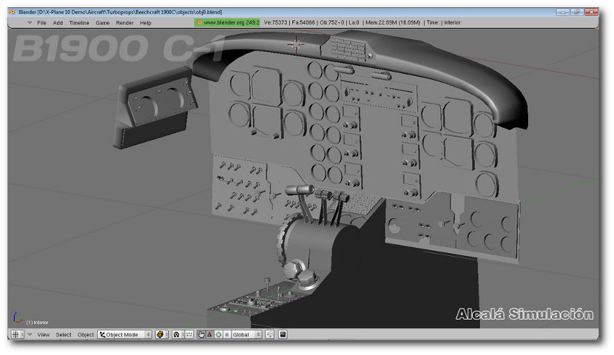
Task: Select the rotate (circle) manipulator icon
Action: coord(218,334)
